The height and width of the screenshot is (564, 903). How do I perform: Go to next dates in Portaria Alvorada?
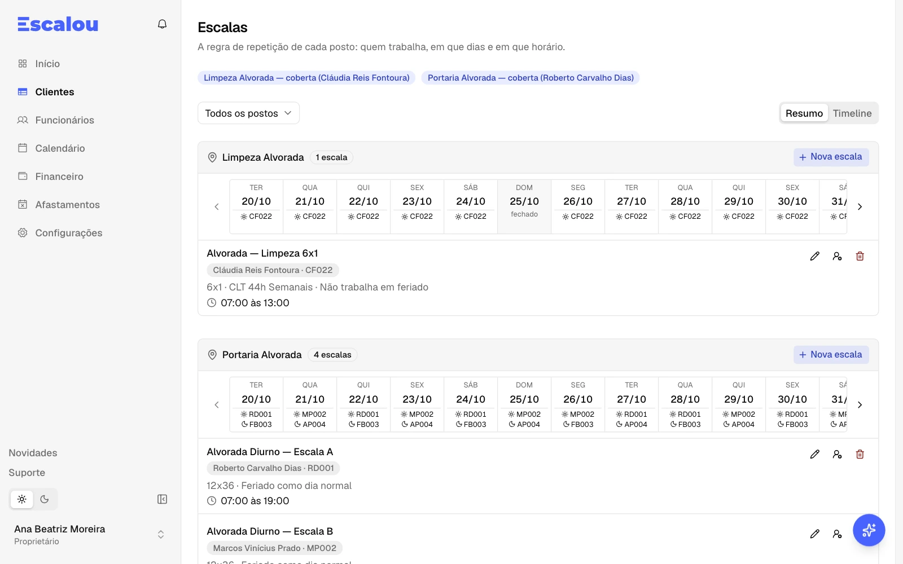(x=860, y=405)
